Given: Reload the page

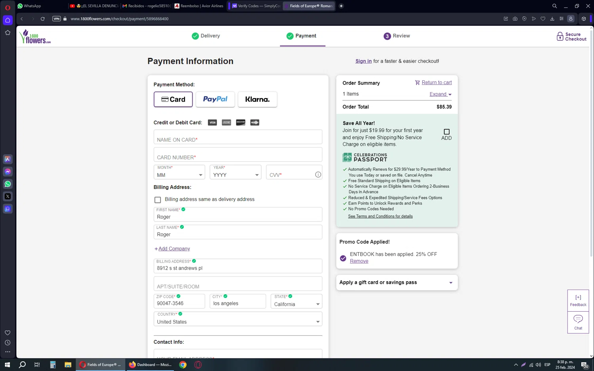Looking at the screenshot, I should pyautogui.click(x=42, y=19).
